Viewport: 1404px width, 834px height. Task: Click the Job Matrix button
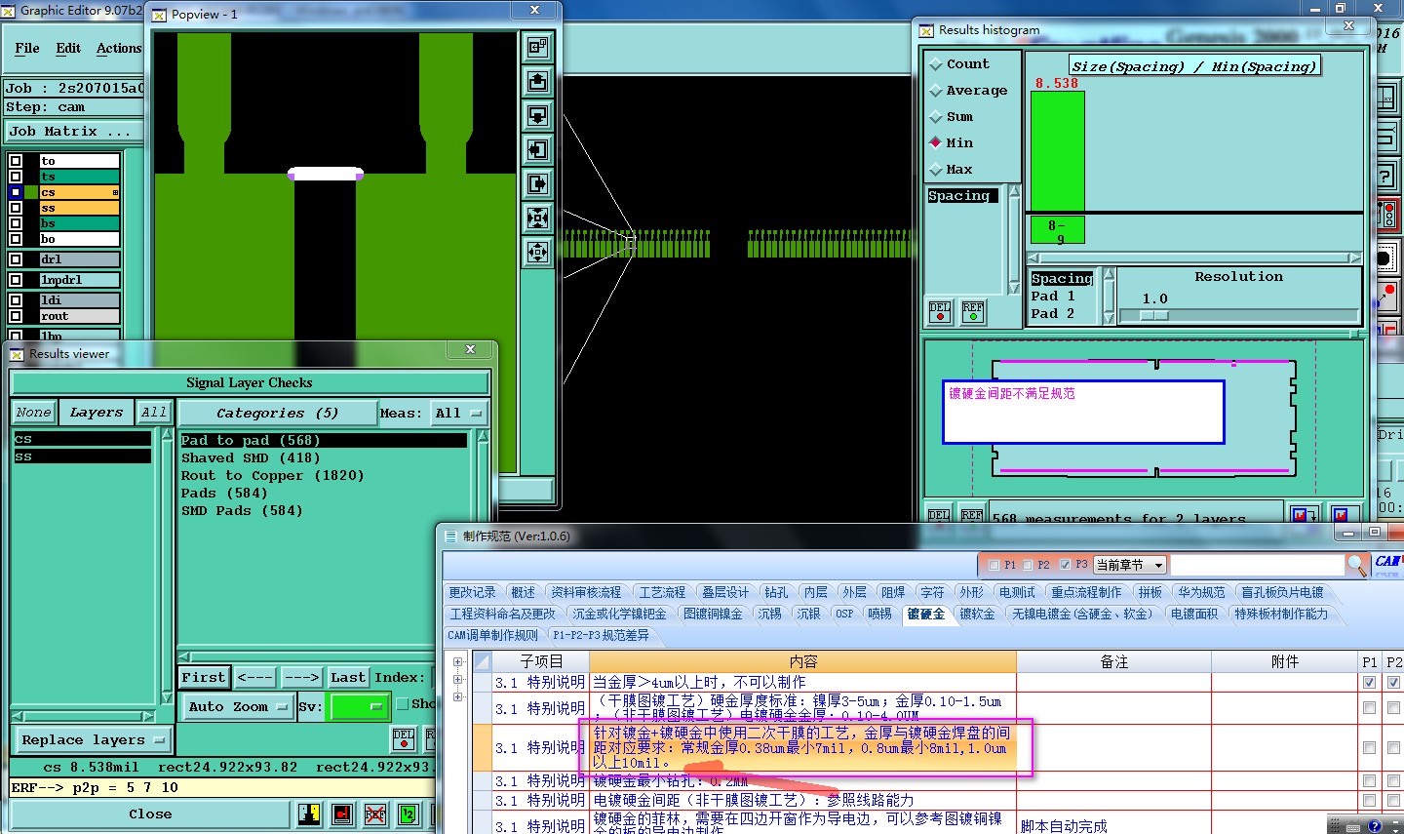73,131
